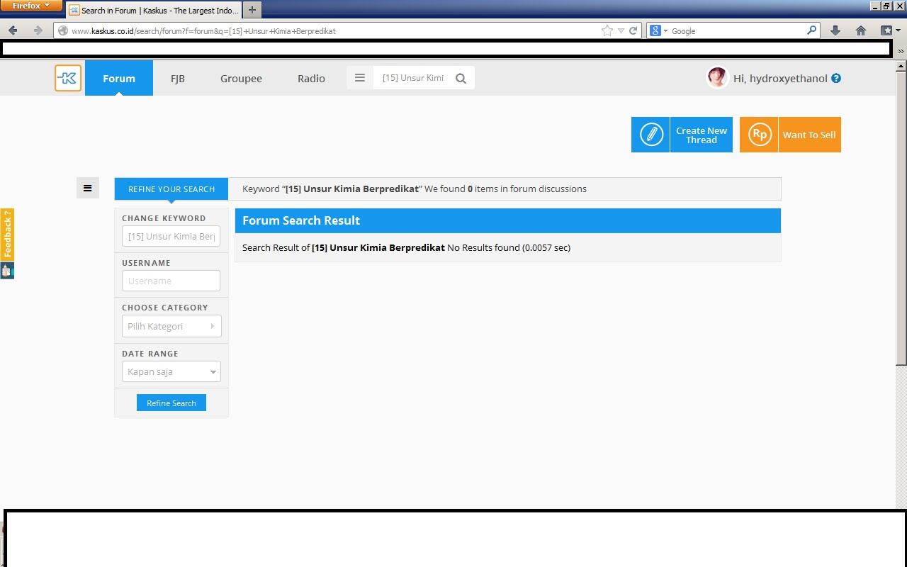Screen dimensions: 907x567
Task: Open the Firefox menu button
Action: coord(31,6)
